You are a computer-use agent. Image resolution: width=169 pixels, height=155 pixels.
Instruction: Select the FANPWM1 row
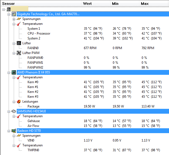(x=98, y=63)
